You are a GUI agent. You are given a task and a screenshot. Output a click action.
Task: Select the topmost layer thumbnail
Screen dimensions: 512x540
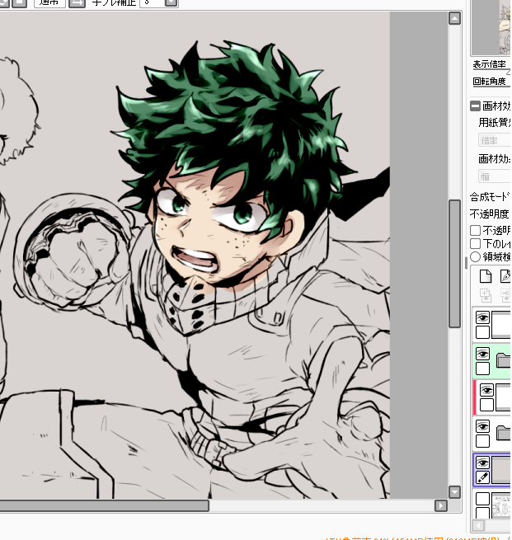coord(501,325)
